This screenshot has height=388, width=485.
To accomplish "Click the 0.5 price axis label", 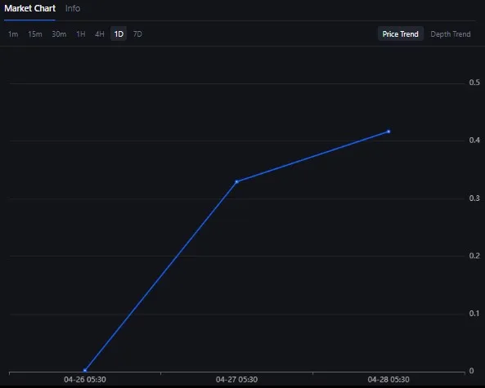I will click(x=474, y=83).
